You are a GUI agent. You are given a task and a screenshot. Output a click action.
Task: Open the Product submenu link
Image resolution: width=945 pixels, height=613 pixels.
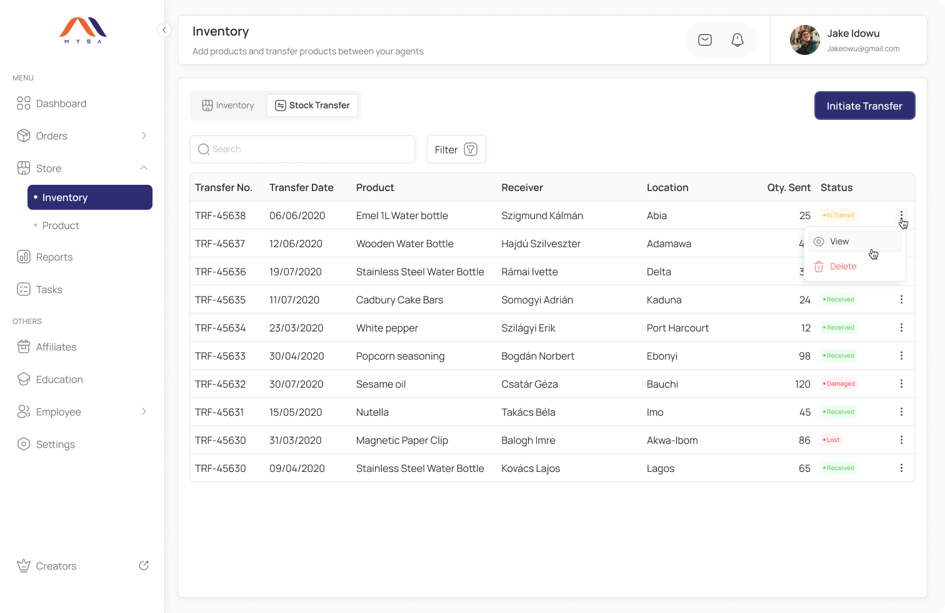[x=61, y=226]
